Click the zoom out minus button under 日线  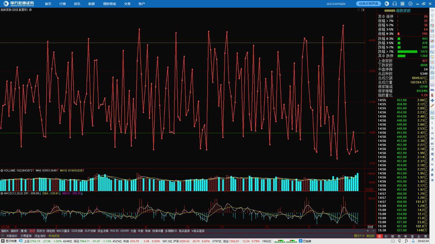tap(373, 231)
